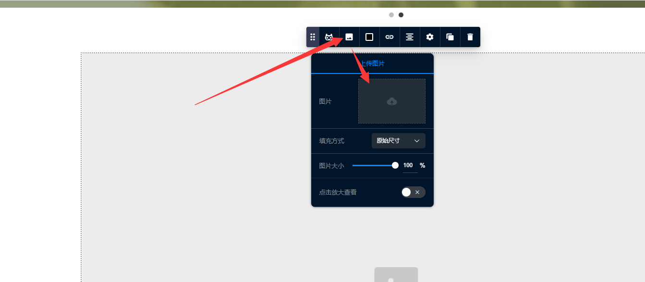Screen dimensions: 645x282
Task: Select the image tool in the toolbar
Action: 349,37
